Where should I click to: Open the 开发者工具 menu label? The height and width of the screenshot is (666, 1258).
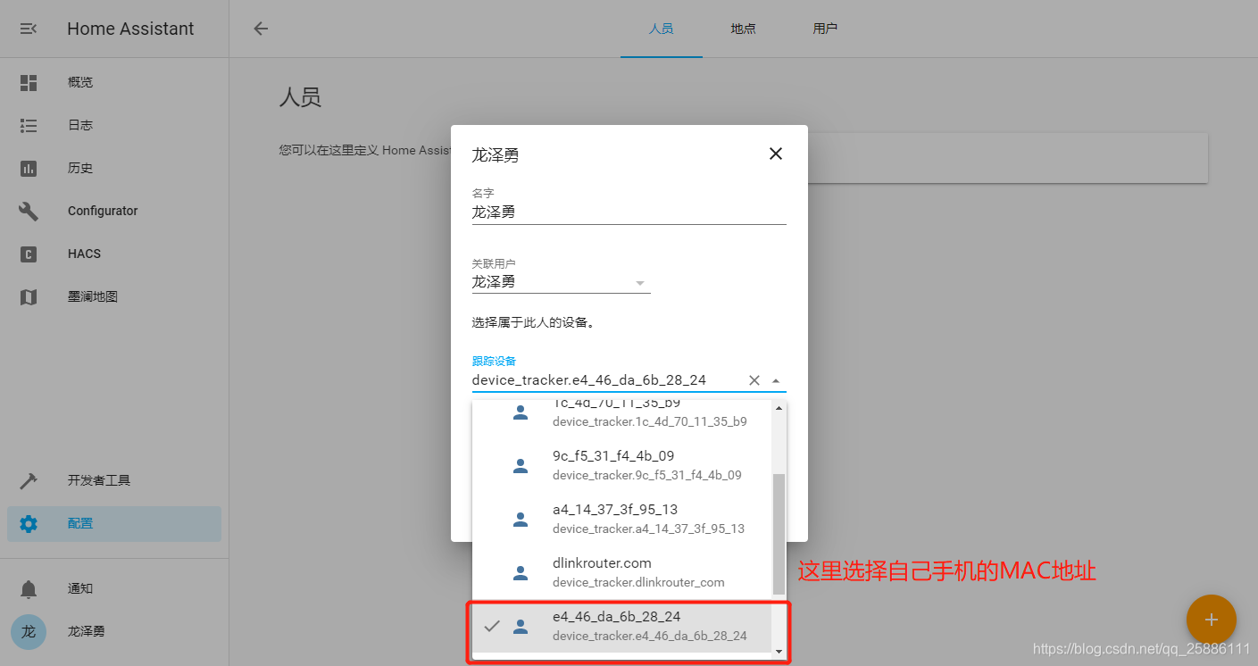coord(99,480)
